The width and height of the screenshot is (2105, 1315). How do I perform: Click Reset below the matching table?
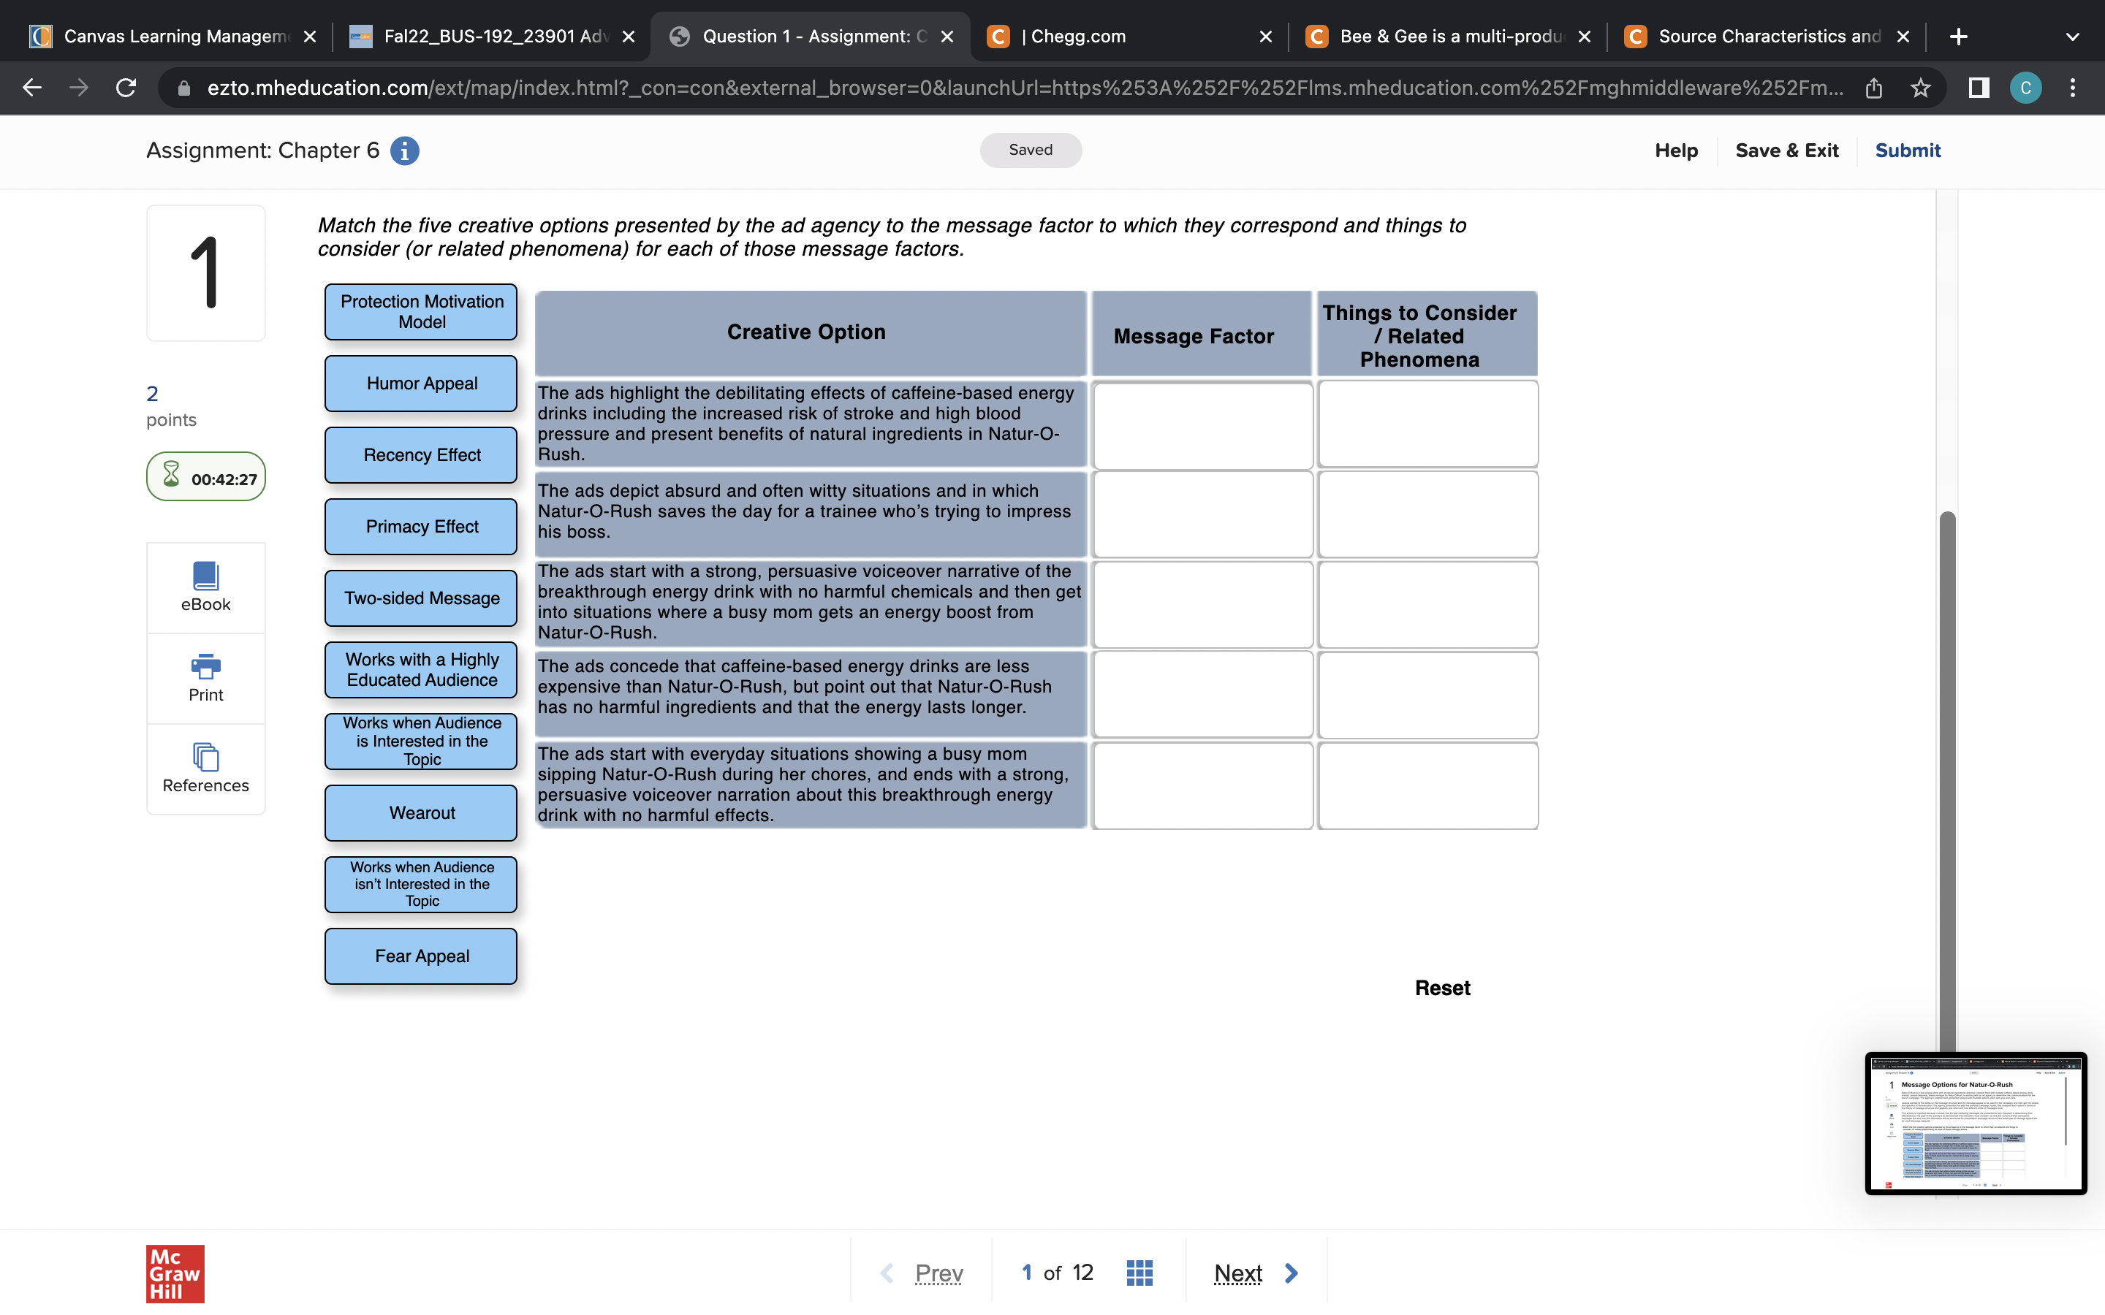[x=1442, y=987]
